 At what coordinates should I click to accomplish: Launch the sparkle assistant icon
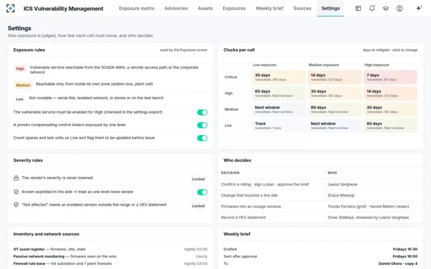coord(419,8)
